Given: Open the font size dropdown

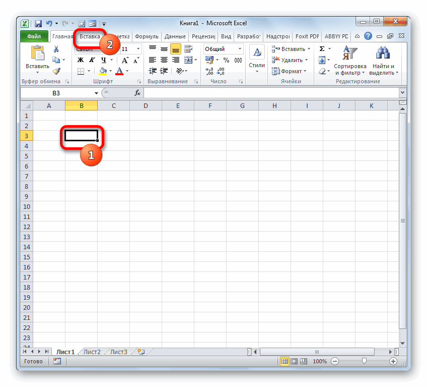Looking at the screenshot, I should coord(138,49).
